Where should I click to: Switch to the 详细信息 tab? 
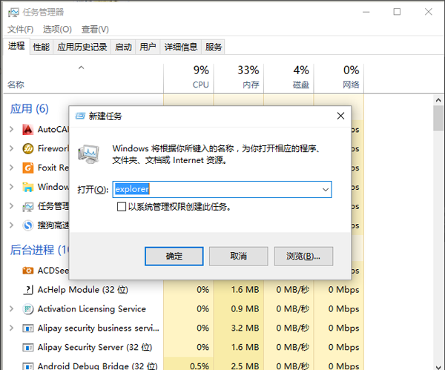click(180, 47)
